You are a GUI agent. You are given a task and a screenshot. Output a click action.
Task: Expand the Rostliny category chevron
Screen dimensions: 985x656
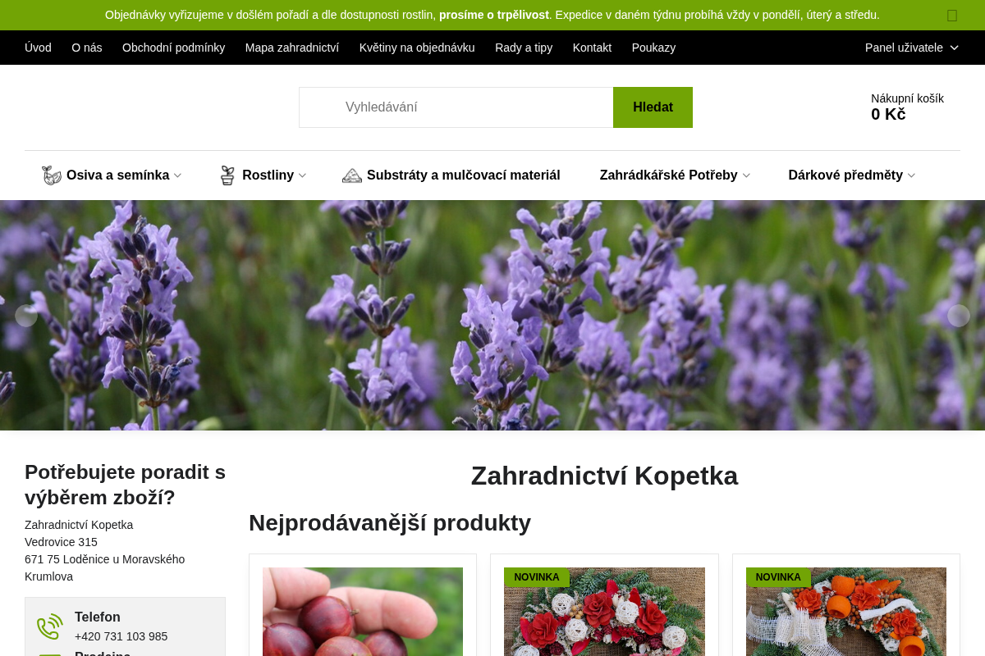[302, 175]
